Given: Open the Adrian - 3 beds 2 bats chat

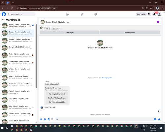Looking at the screenshot, I should point(17,25).
